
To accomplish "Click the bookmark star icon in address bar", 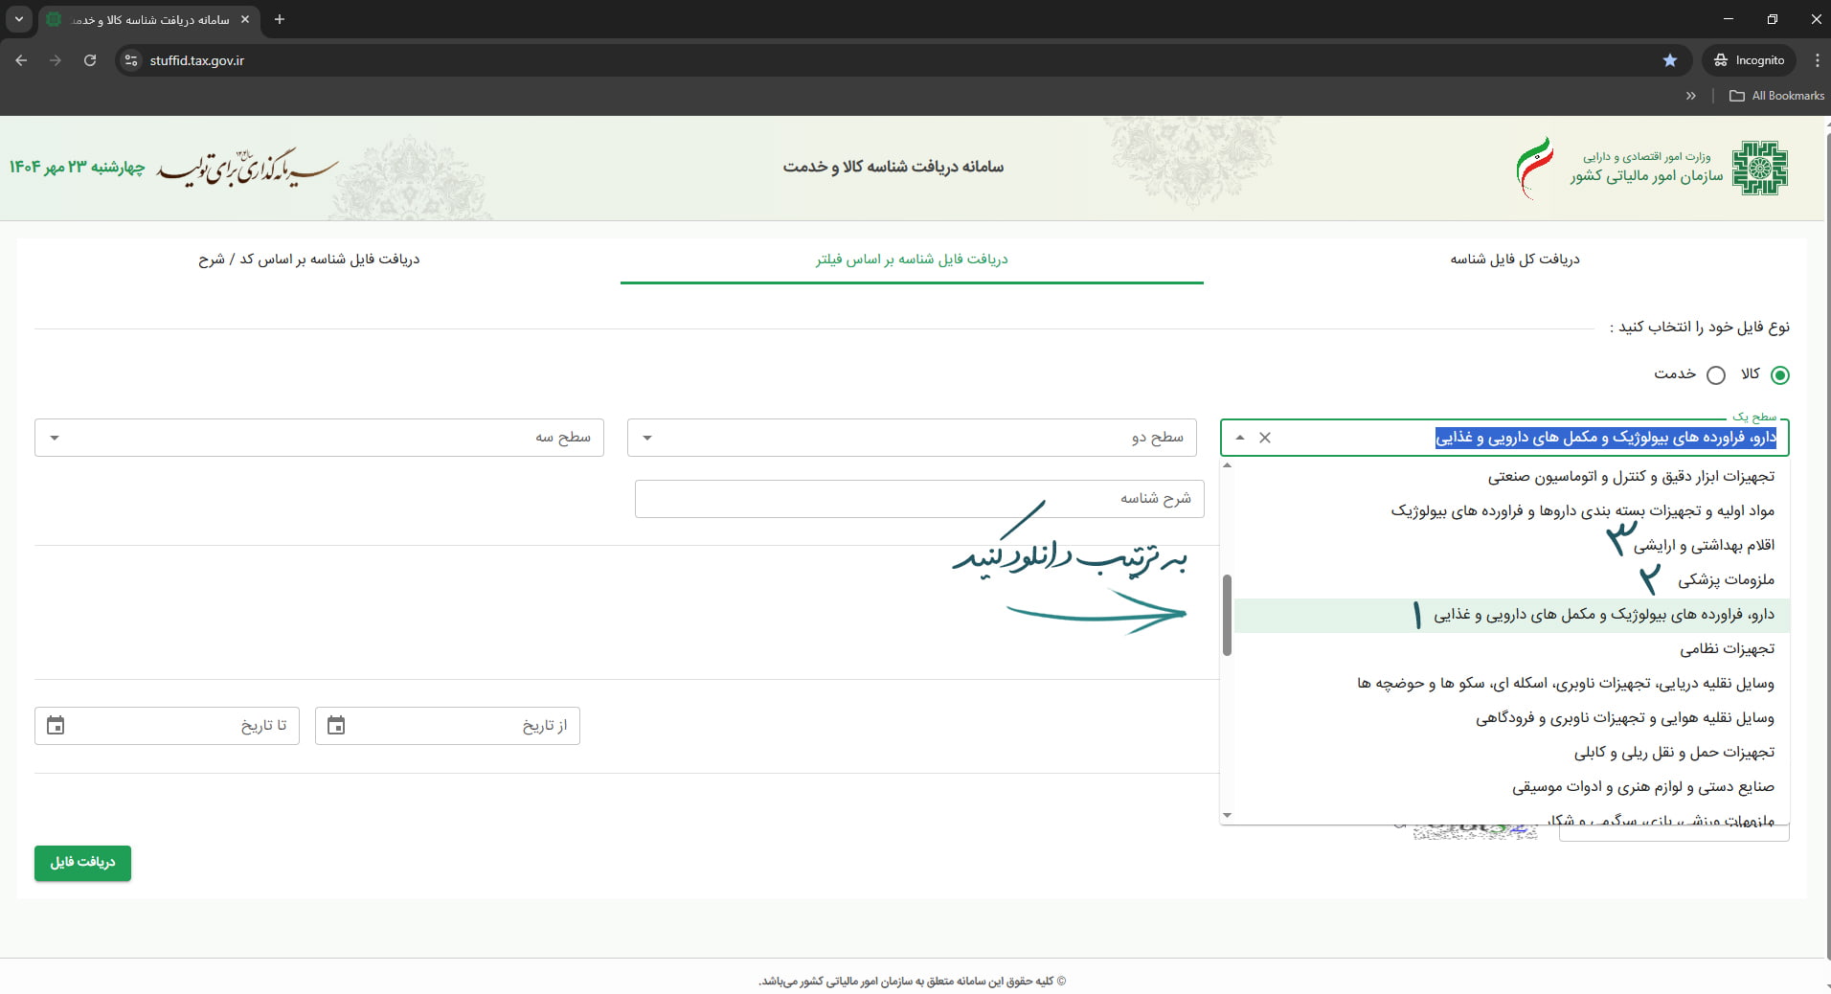I will click(1670, 60).
